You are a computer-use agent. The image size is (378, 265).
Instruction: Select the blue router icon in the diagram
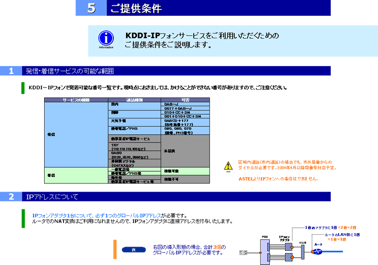pyautogui.click(x=317, y=252)
